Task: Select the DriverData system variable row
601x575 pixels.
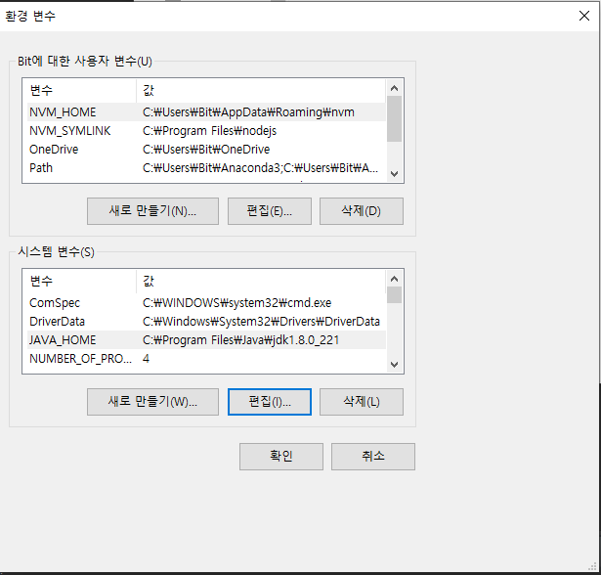Action: (x=206, y=321)
